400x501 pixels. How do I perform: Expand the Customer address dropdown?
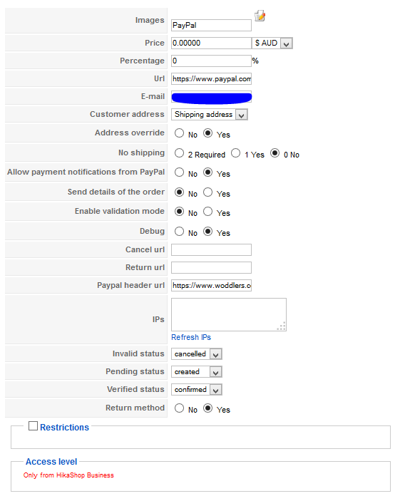click(x=210, y=115)
